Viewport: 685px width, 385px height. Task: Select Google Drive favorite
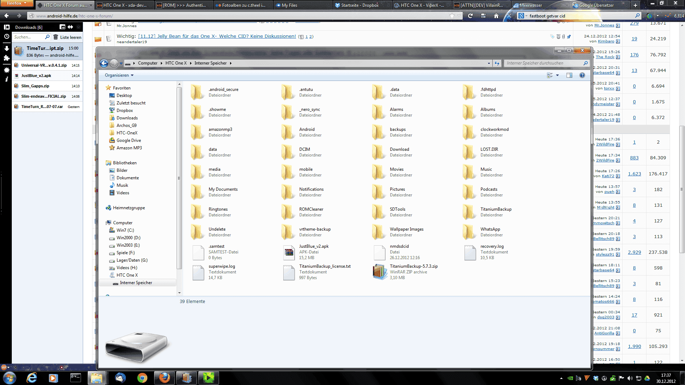pyautogui.click(x=128, y=140)
